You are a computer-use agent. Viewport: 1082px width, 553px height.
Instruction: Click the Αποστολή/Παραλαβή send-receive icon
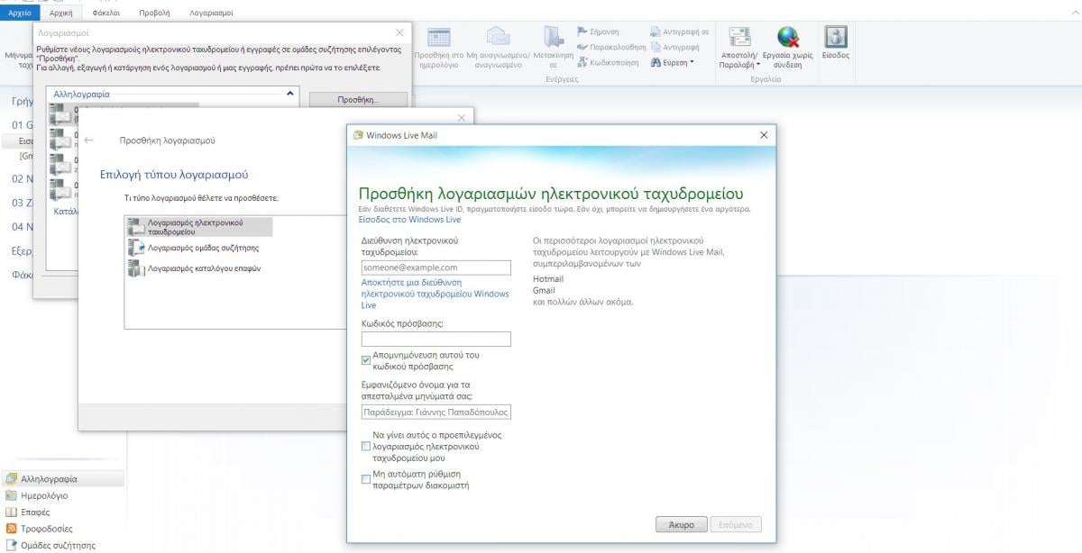740,38
